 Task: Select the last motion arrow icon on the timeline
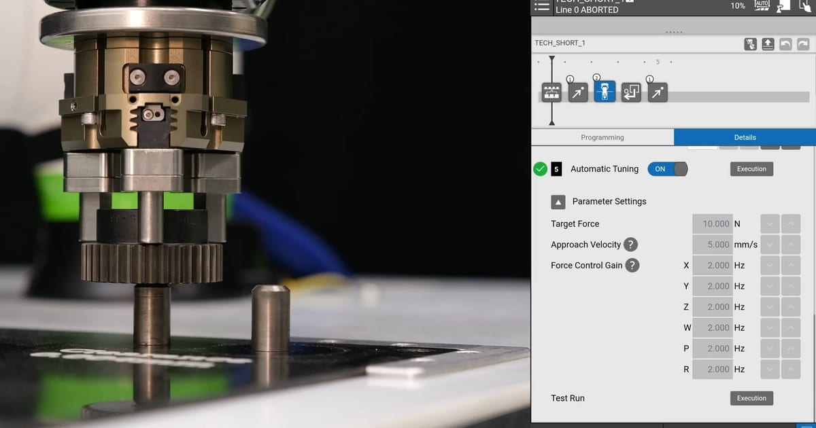[x=657, y=92]
